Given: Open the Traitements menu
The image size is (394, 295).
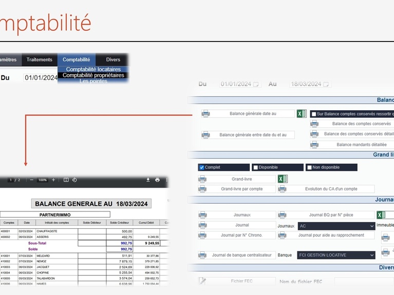Looking at the screenshot, I should tap(40, 60).
